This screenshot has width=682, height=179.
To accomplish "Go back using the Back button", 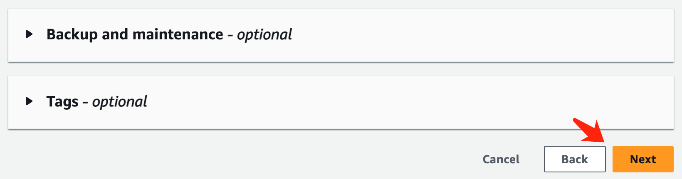I will [574, 159].
